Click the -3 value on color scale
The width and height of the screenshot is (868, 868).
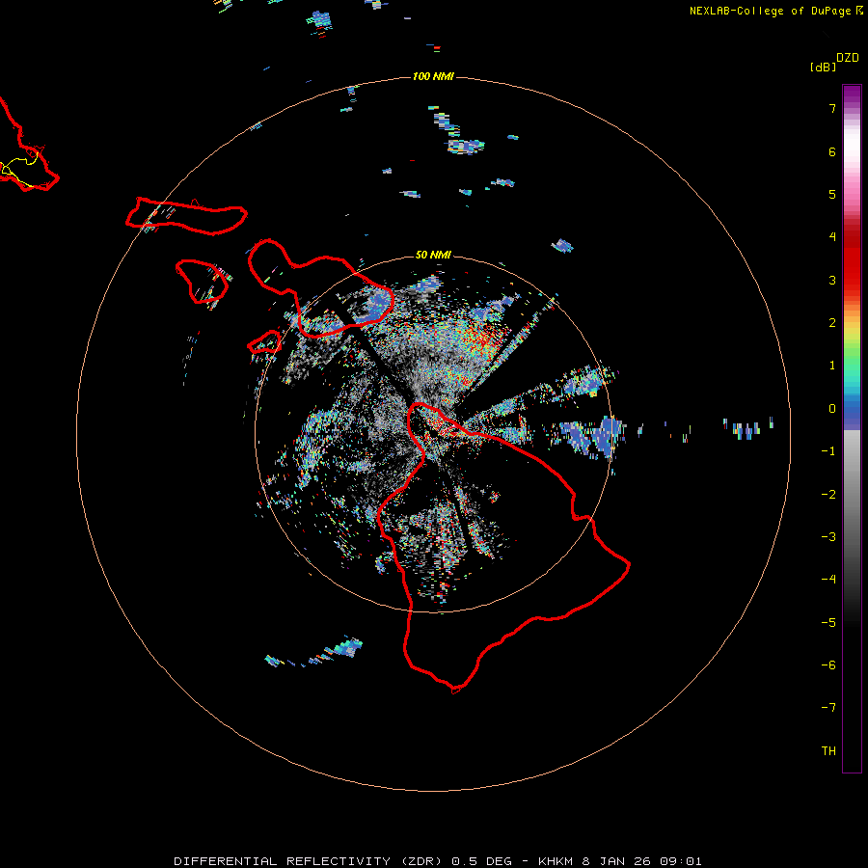coord(828,537)
